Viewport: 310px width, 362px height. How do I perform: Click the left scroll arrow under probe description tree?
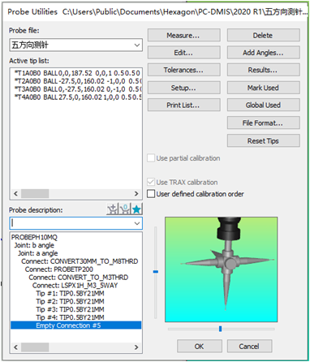(x=15, y=347)
